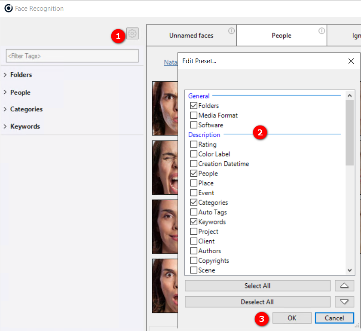Click the gear settings icon above filter
This screenshot has height=331, width=361.
pos(132,34)
